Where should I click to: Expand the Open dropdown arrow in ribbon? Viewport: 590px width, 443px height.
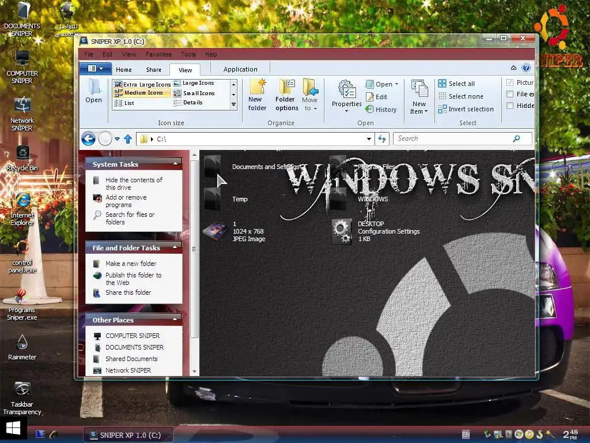396,84
